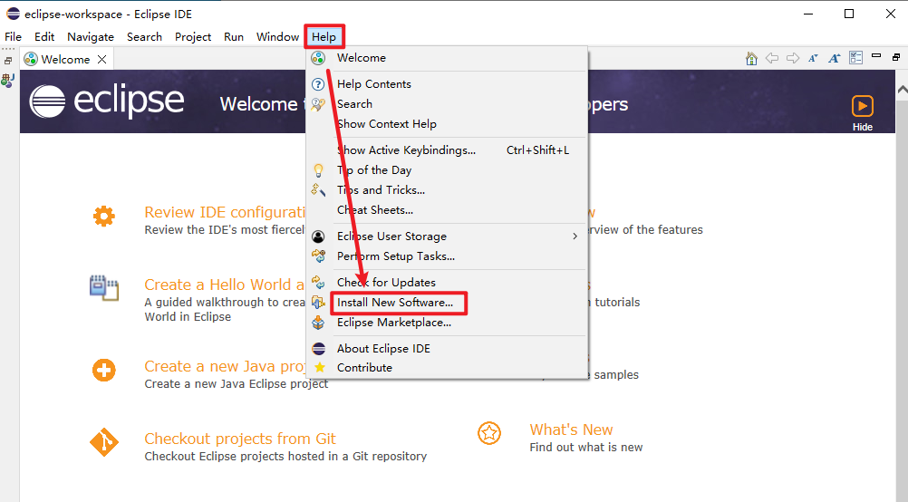Screen dimensions: 908x502
Task: Click the Reduce font size icon
Action: (813, 59)
